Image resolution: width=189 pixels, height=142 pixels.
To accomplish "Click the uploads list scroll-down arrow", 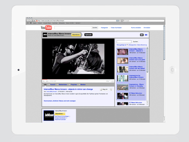I will pyautogui.click(x=147, y=104).
